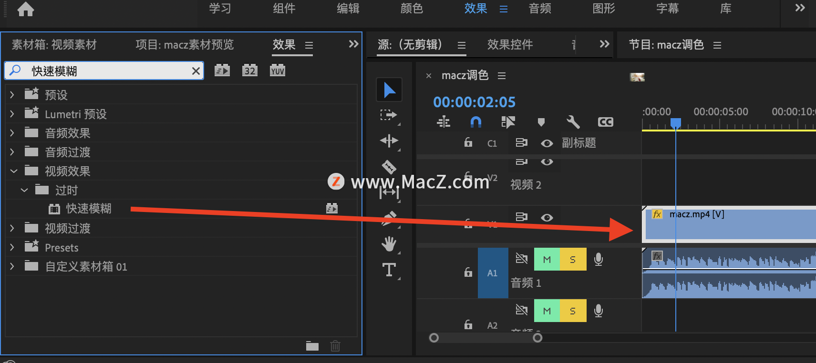Viewport: 816px width, 363px height.
Task: Switch to 项目: macz素材预览 panel tab
Action: (x=185, y=45)
